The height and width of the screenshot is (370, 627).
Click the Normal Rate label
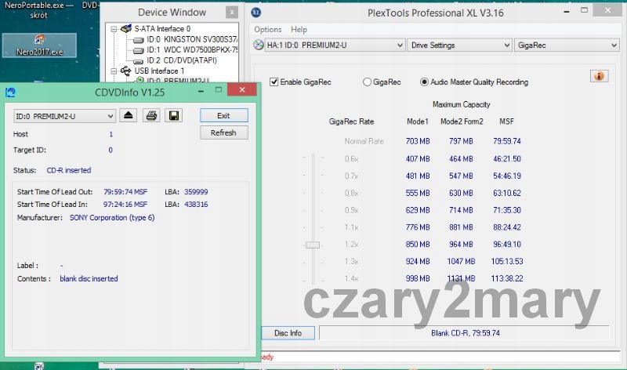(x=364, y=141)
